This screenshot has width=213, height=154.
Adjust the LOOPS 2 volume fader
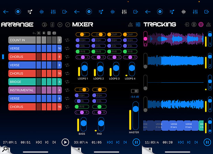tap(100, 69)
